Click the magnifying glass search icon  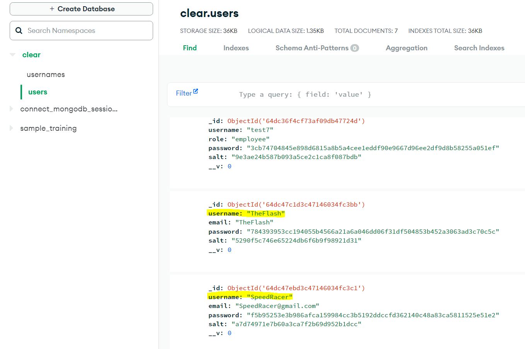pos(19,31)
